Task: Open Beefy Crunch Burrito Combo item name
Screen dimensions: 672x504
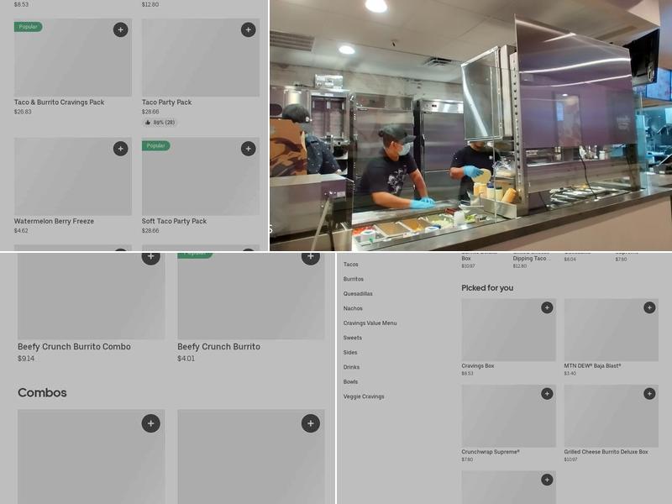Action: [74, 346]
